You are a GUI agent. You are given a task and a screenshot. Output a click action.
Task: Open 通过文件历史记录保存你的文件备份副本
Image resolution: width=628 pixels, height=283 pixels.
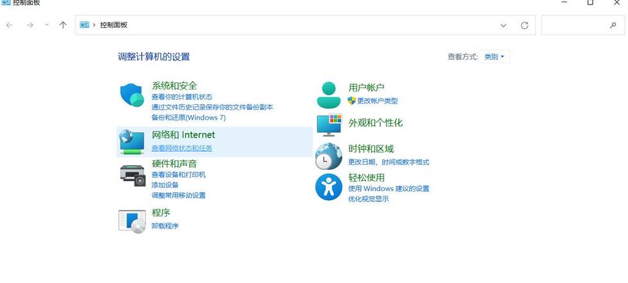coord(212,107)
